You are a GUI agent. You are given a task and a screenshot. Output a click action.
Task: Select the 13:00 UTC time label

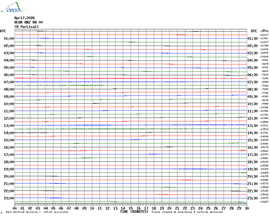click(x=9, y=126)
